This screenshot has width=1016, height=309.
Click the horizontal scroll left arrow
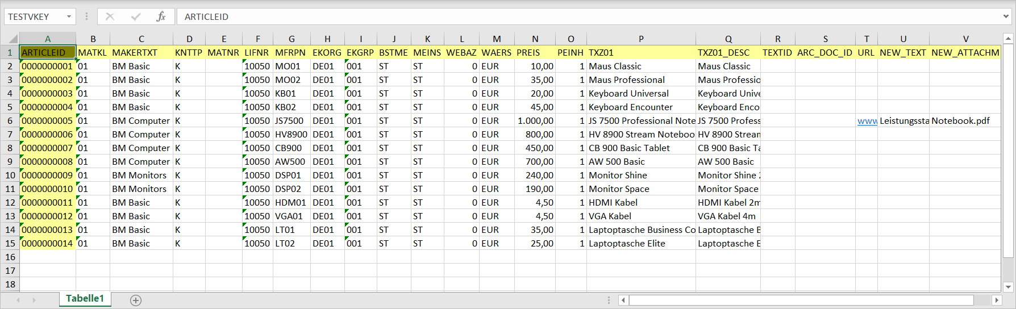pyautogui.click(x=623, y=300)
